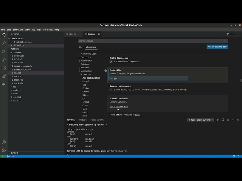Click the notifications bell in status bar
The width and height of the screenshot is (242, 181).
click(x=239, y=156)
